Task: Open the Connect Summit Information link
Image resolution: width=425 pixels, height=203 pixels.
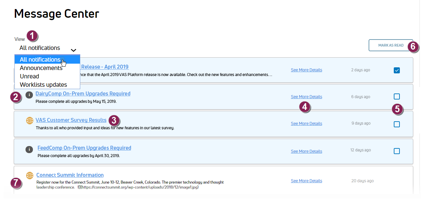Action: point(70,175)
